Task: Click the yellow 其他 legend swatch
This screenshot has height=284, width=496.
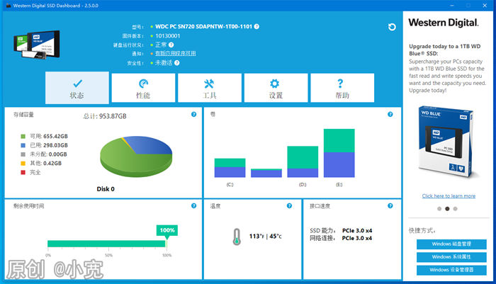Action: coord(23,164)
